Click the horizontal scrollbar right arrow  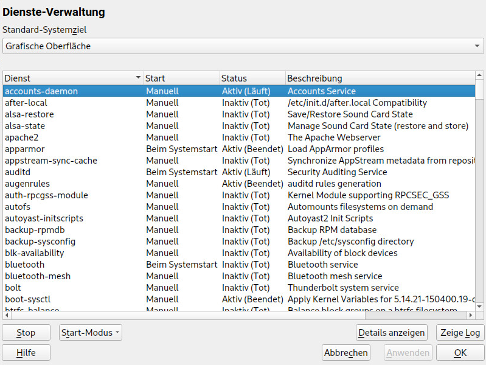(x=471, y=315)
